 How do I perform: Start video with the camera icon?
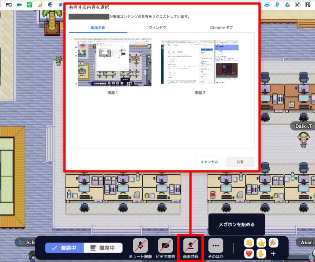tap(165, 246)
